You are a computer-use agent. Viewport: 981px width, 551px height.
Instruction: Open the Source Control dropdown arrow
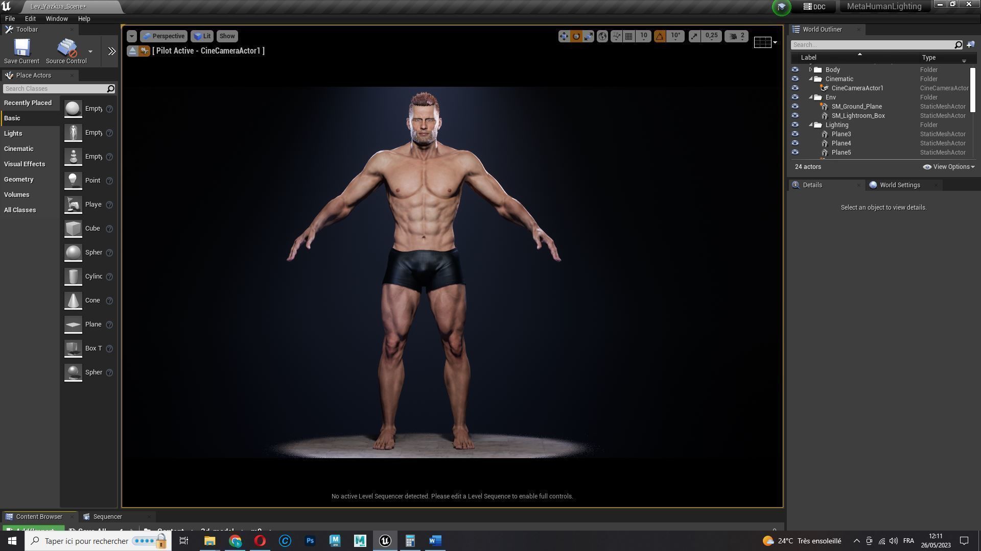[90, 51]
